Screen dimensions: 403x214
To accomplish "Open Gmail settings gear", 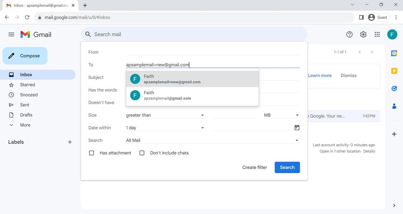I will tap(363, 34).
